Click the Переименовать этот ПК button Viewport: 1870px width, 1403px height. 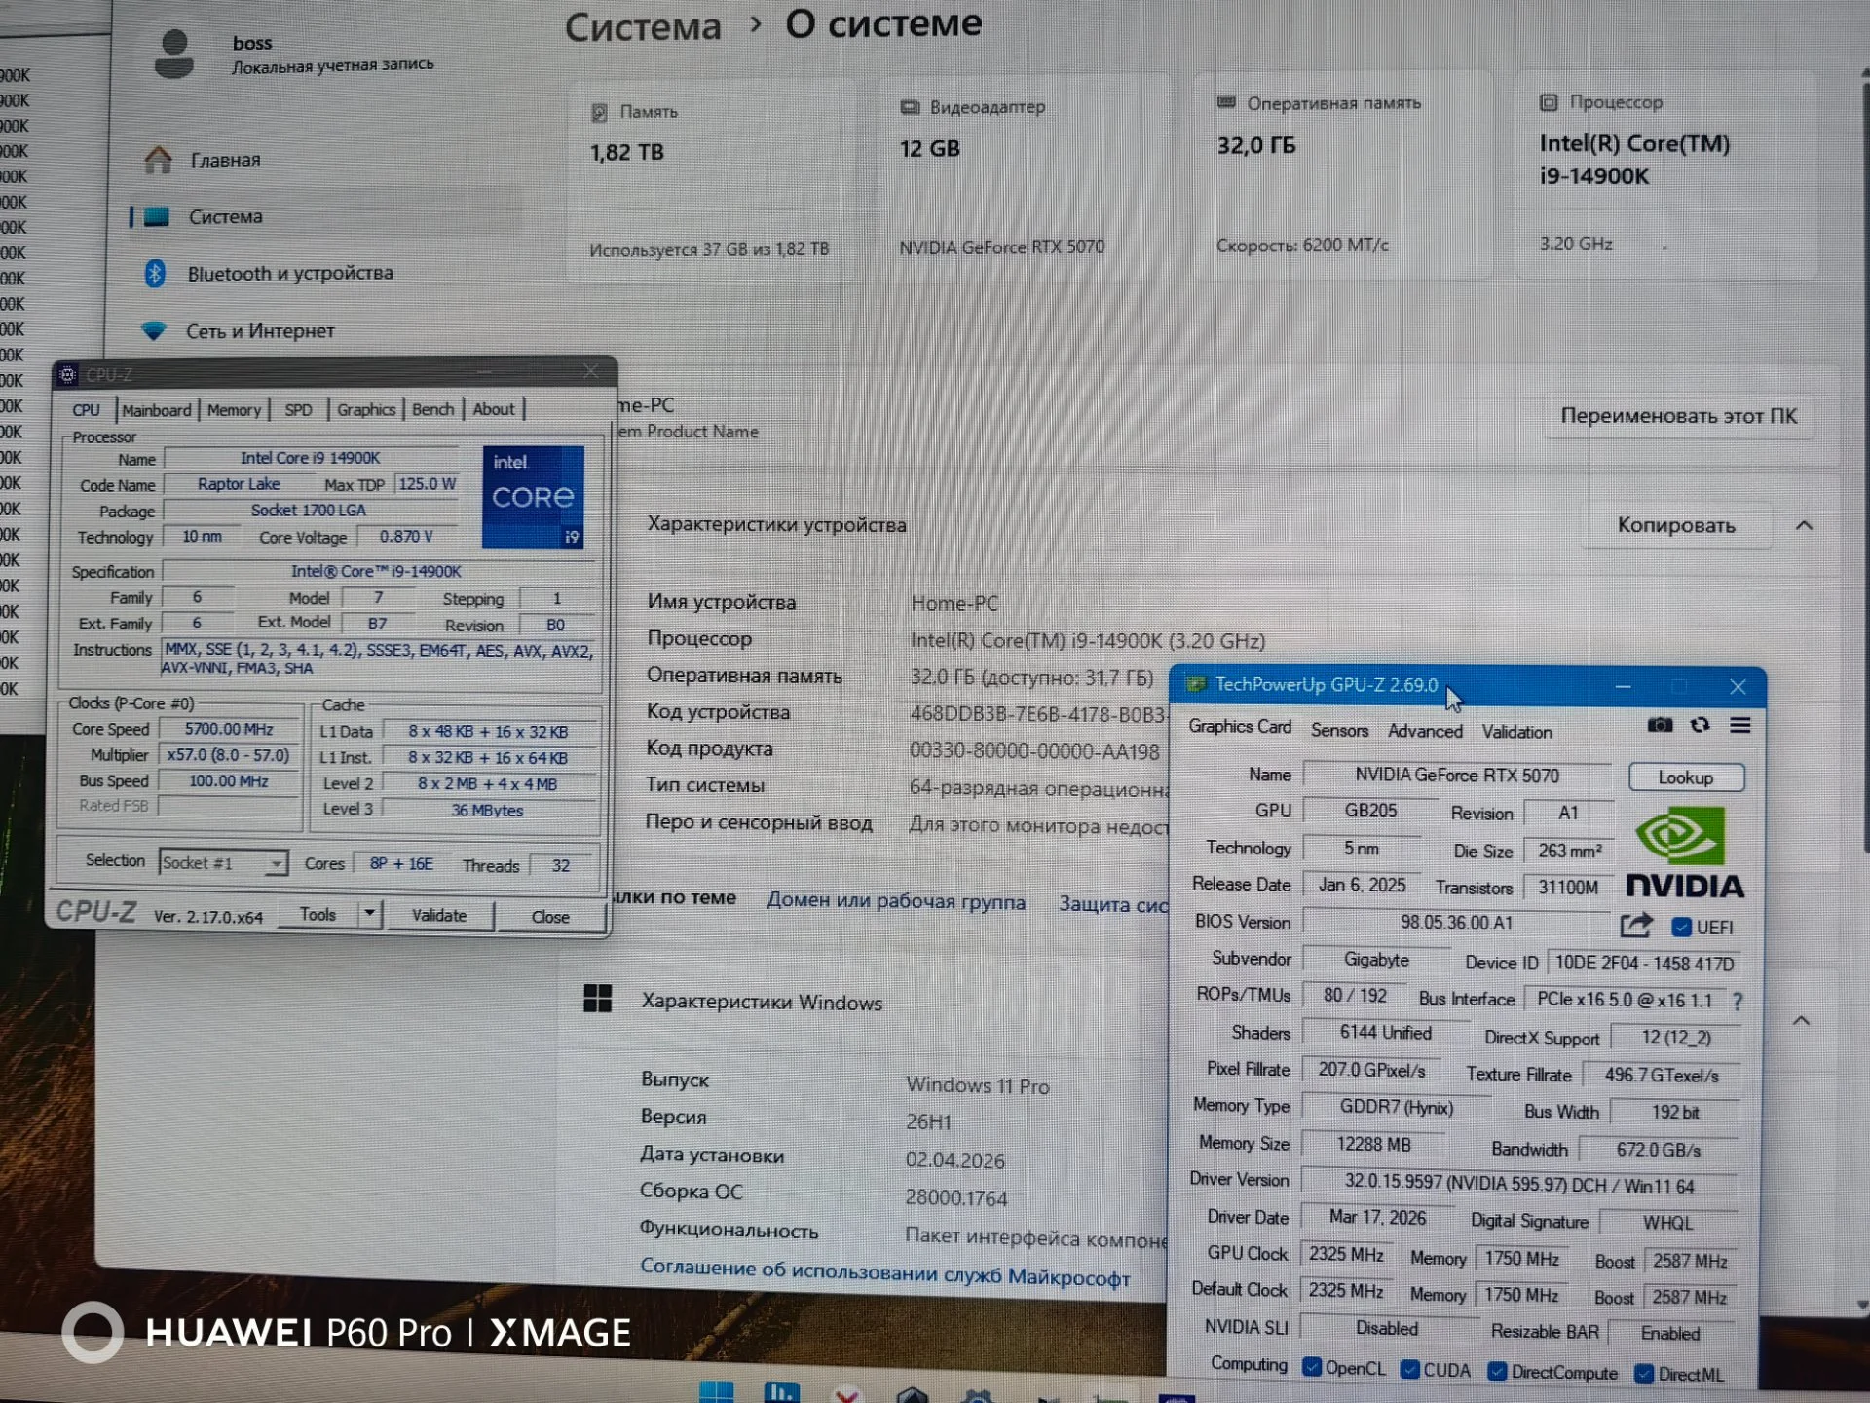point(1679,416)
